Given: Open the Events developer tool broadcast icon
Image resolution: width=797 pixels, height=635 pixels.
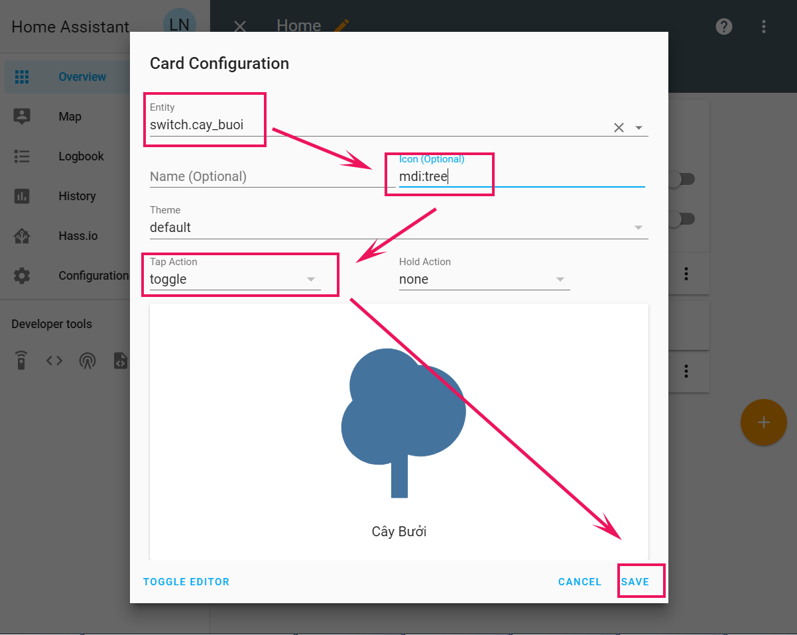Looking at the screenshot, I should [x=87, y=361].
